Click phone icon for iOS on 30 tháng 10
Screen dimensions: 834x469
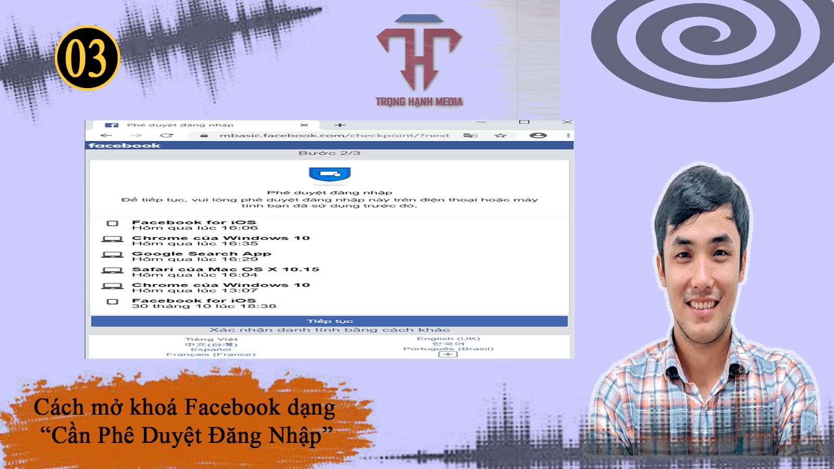(x=112, y=302)
